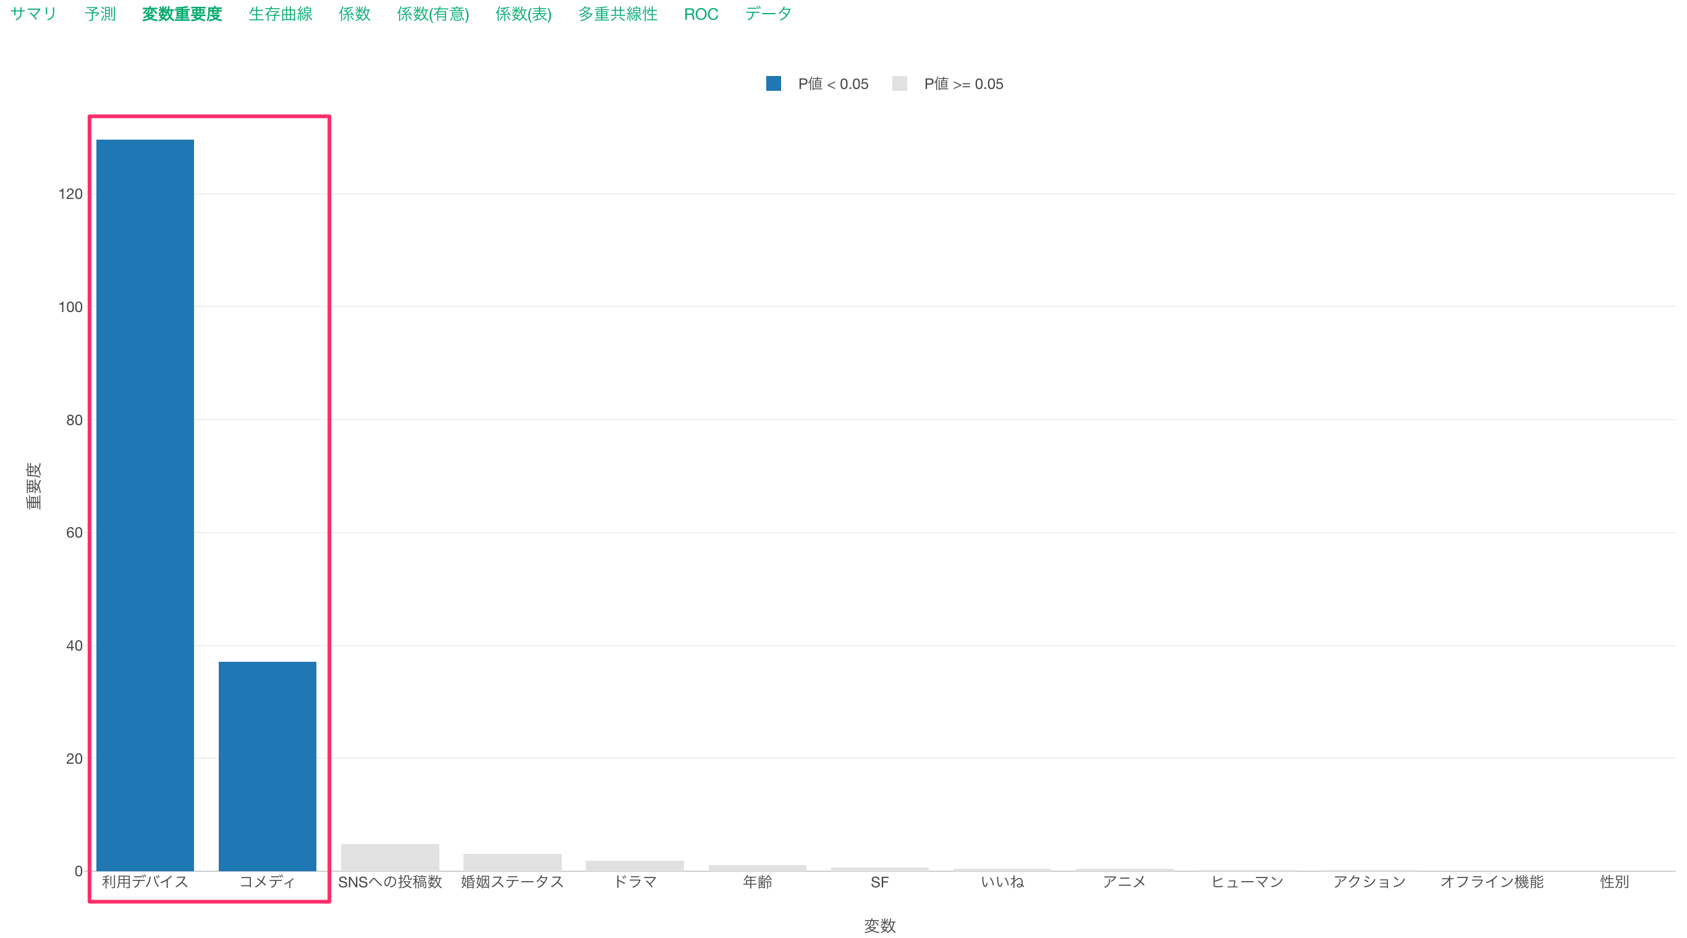Click the ドラマ bar
1687x938 pixels.
click(x=635, y=865)
